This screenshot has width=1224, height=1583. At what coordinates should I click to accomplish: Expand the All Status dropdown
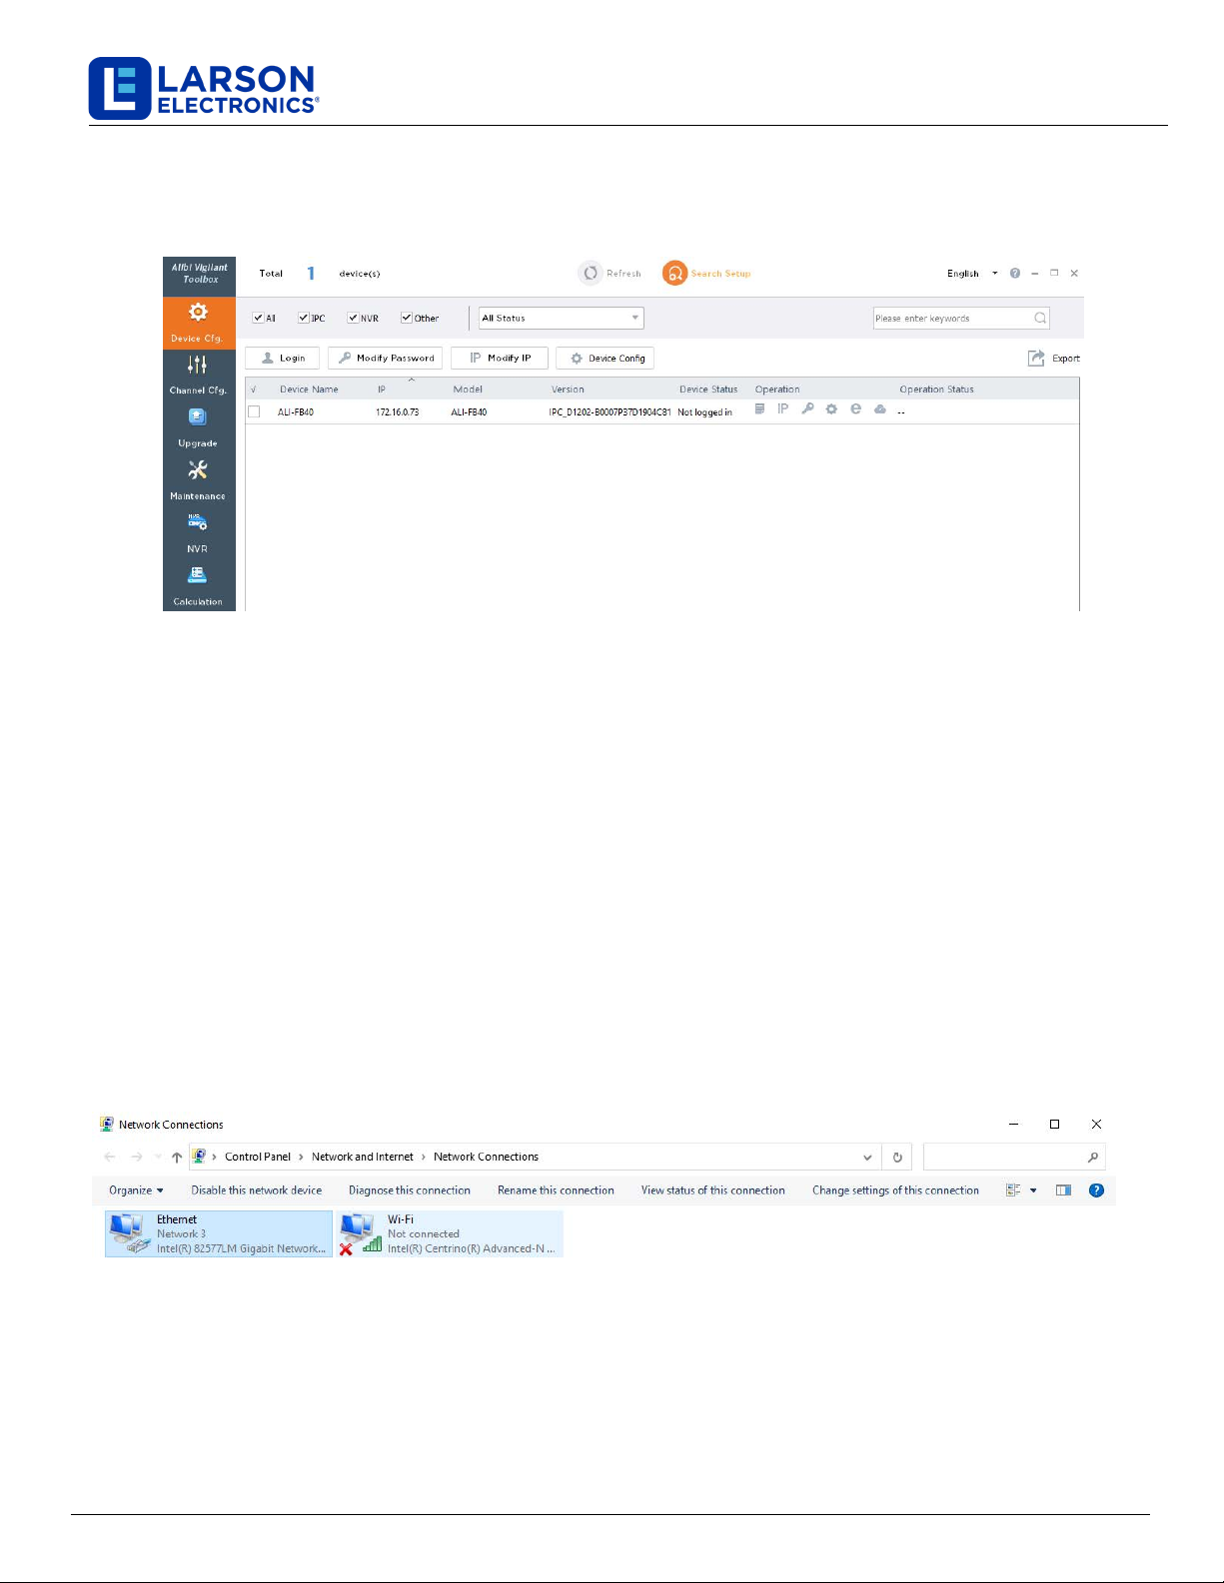561,319
